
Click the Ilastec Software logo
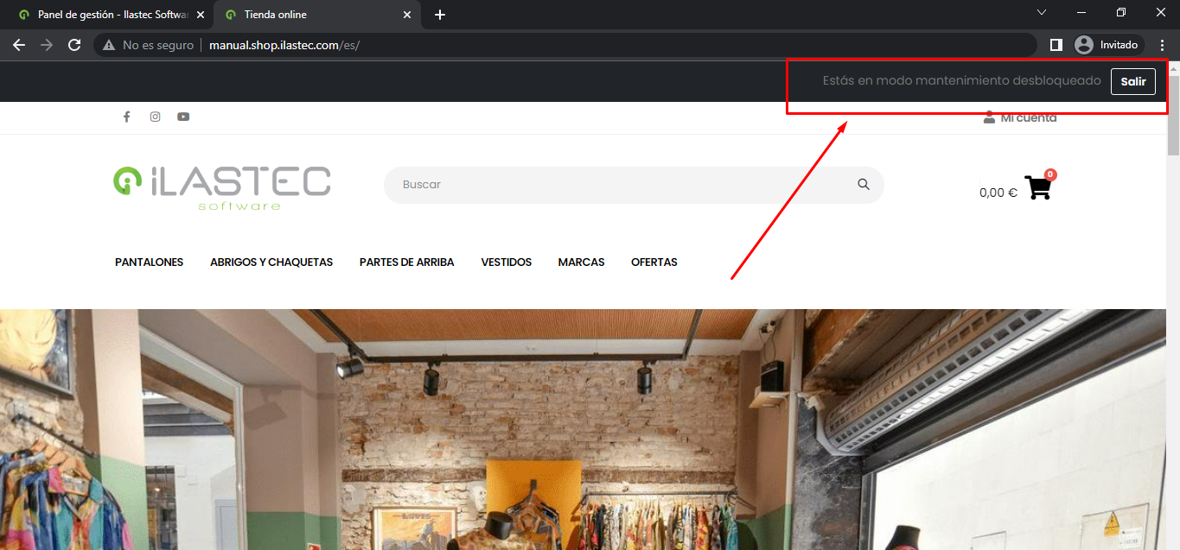click(x=222, y=186)
